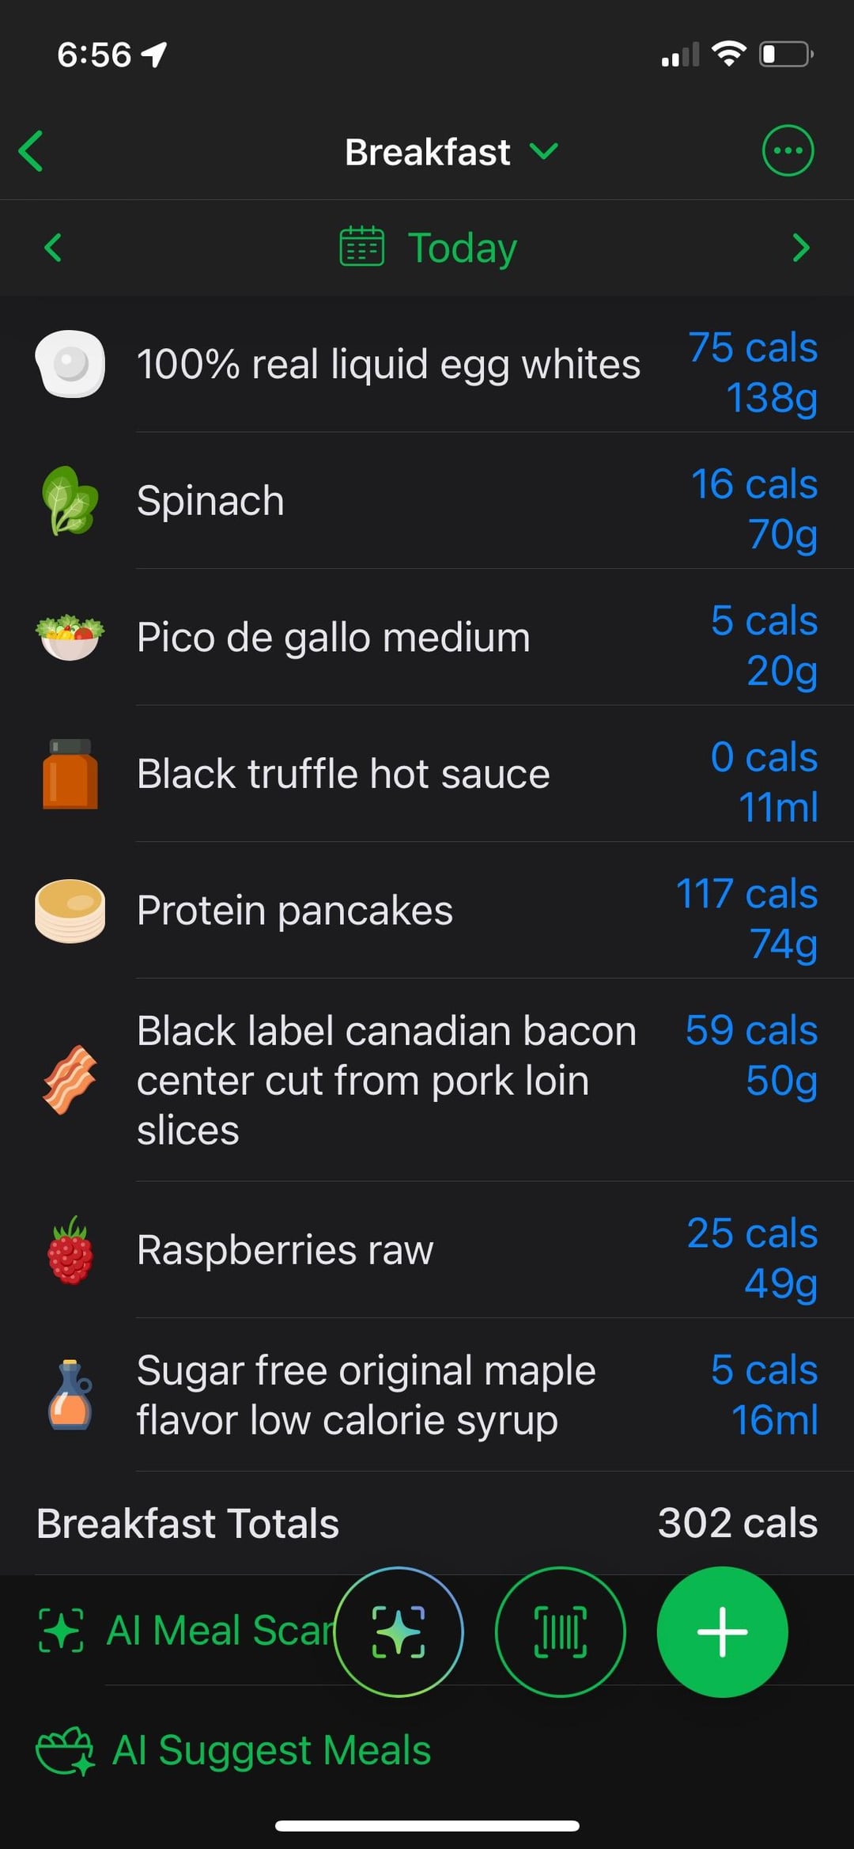Edit the maple syrup 16ml amount

(x=774, y=1420)
